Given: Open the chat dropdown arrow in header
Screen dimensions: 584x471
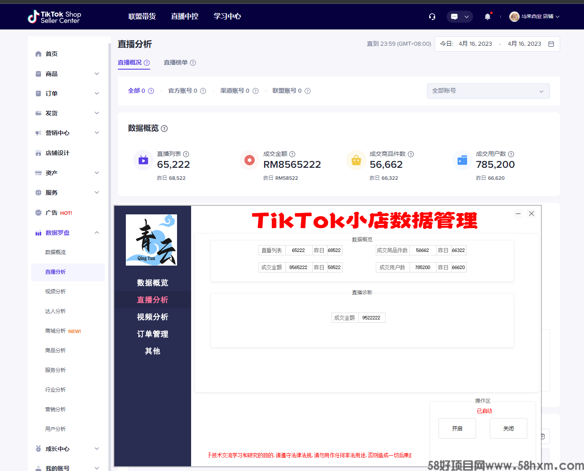Looking at the screenshot, I should [466, 17].
